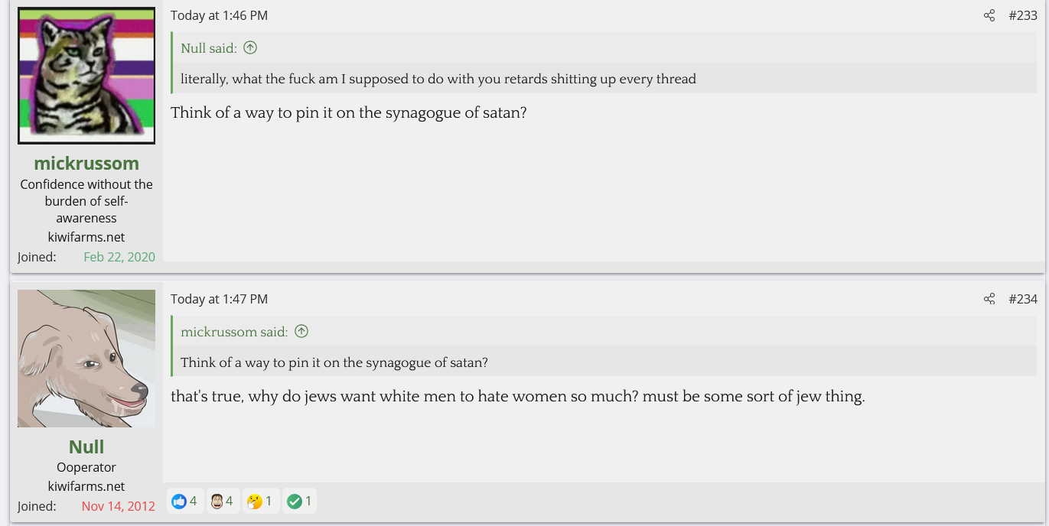Open Null's dog avatar
The image size is (1049, 526).
click(x=86, y=358)
